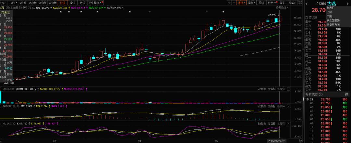This screenshot has width=351, height=143.
Task: Click the MA5 up arrow indicator
Action: 51,8
